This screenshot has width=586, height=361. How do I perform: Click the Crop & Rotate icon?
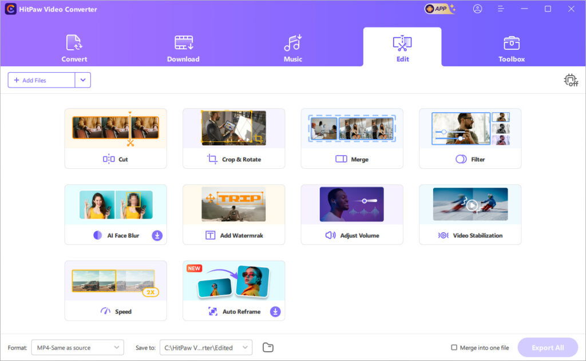[212, 159]
